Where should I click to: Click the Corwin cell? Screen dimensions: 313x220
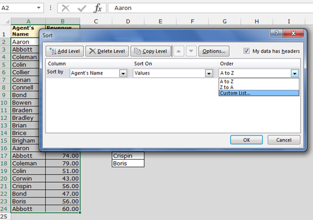pyautogui.click(x=28, y=179)
